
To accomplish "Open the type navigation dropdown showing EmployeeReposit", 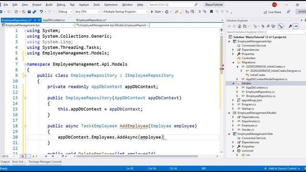I will [113, 25].
